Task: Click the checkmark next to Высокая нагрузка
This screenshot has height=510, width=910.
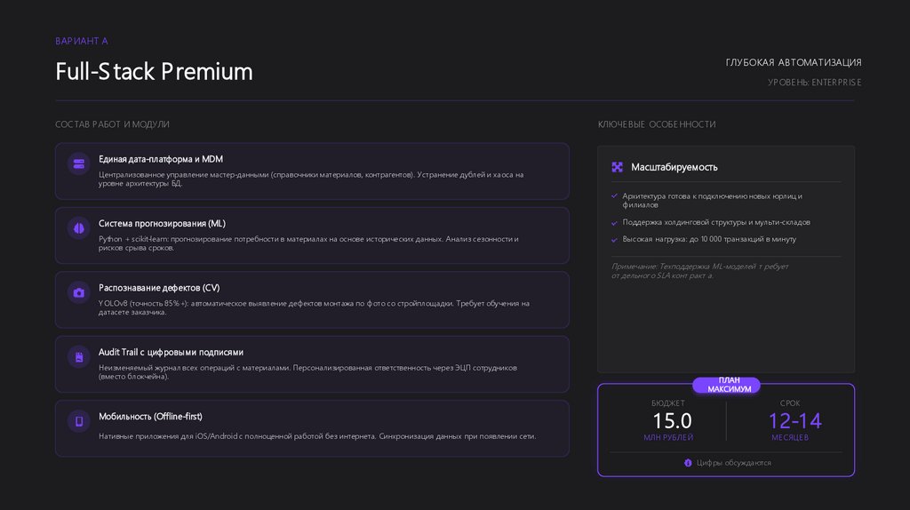Action: [614, 239]
